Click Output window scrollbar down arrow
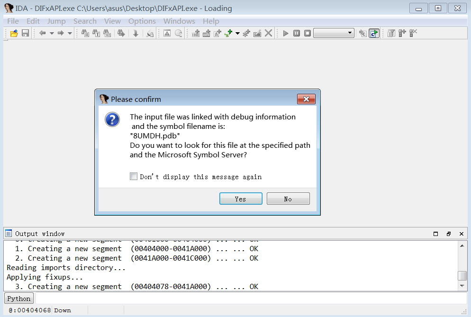471x317 pixels. (x=462, y=286)
